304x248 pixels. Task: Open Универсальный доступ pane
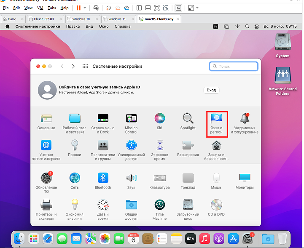coord(131,150)
